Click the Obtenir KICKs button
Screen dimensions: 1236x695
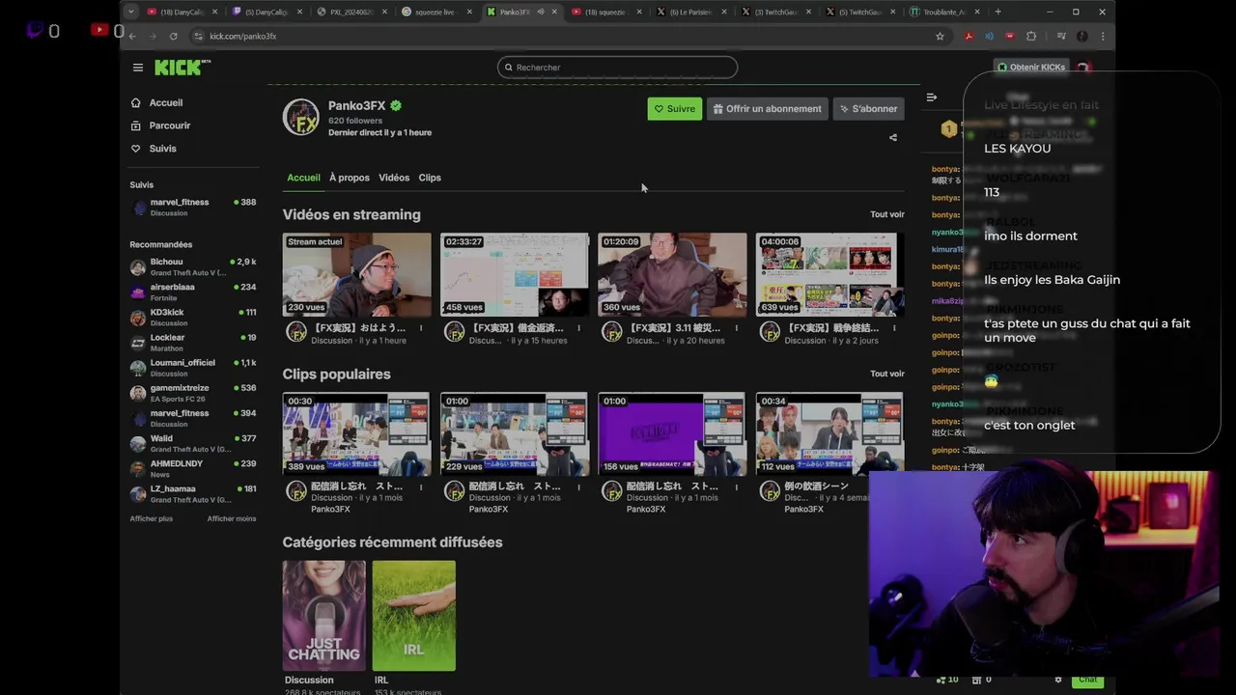coord(1031,68)
